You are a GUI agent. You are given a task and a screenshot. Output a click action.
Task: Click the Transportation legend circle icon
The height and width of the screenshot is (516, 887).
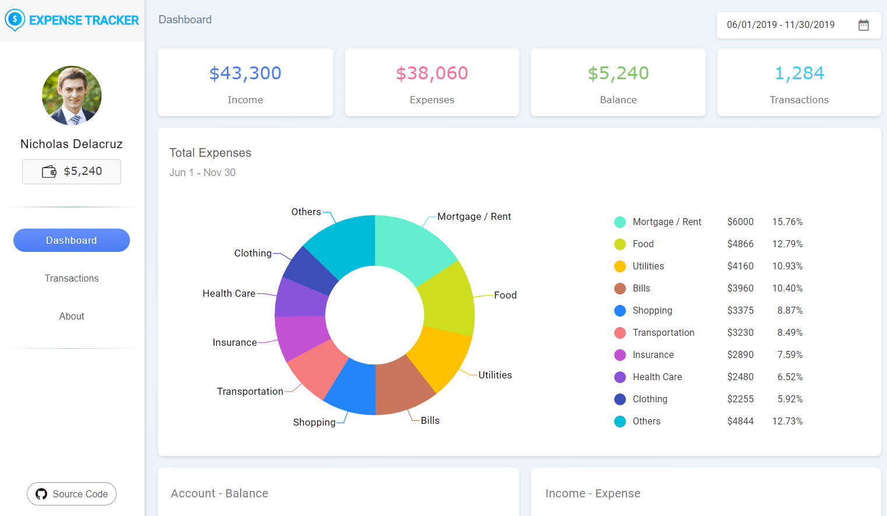[620, 333]
